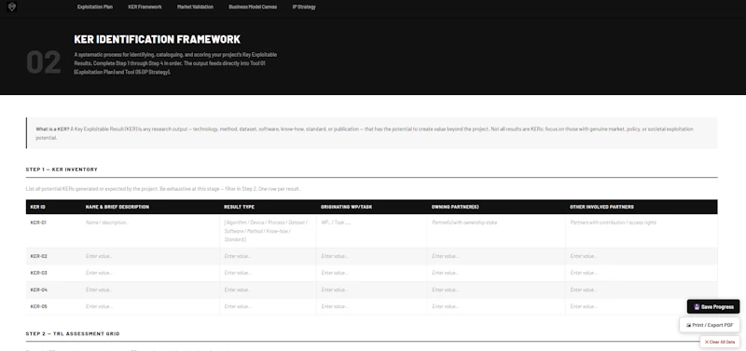Click Other Involved Partners column header

click(601, 207)
